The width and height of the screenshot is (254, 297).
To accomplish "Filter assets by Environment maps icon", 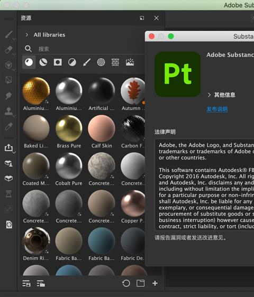I will coord(130,62).
